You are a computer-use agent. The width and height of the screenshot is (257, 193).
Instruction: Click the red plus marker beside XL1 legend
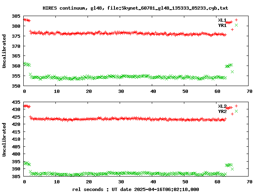click(x=236, y=20)
